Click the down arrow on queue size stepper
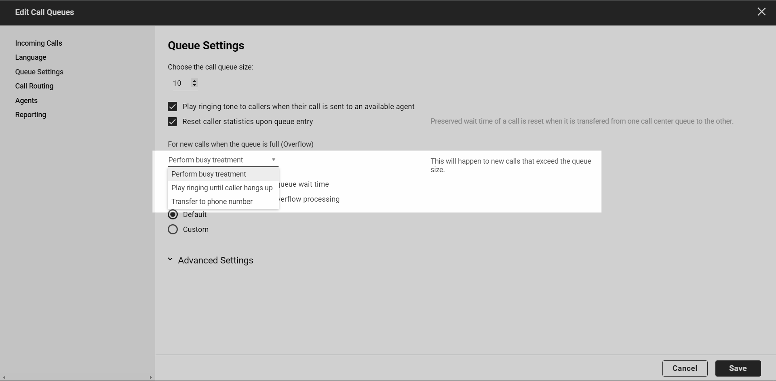The height and width of the screenshot is (381, 776). [x=195, y=85]
